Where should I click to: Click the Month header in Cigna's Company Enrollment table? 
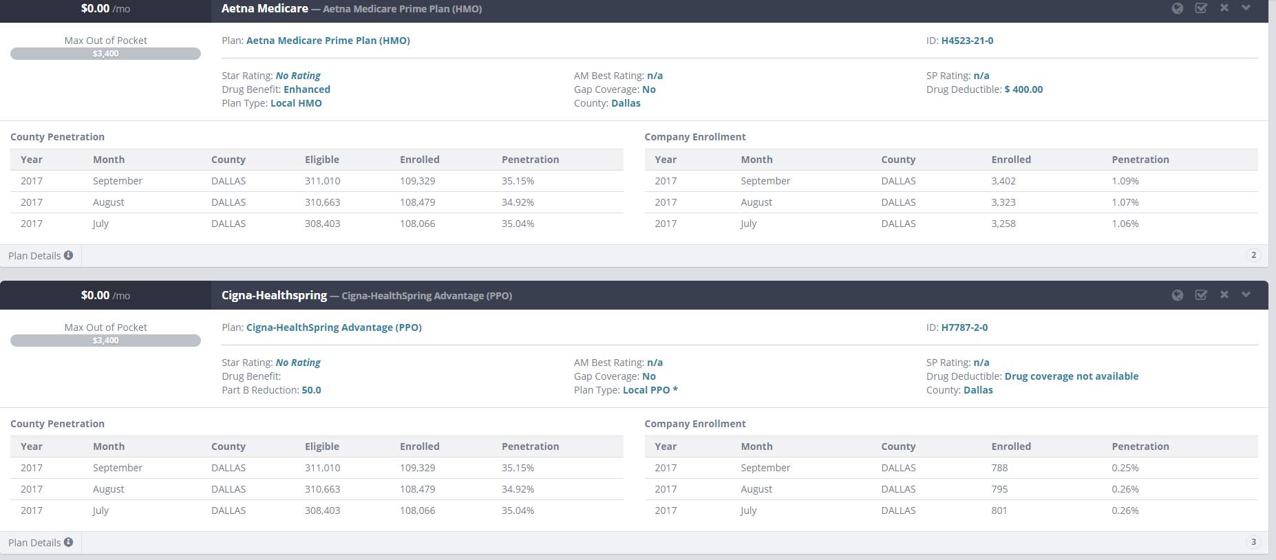click(x=757, y=446)
